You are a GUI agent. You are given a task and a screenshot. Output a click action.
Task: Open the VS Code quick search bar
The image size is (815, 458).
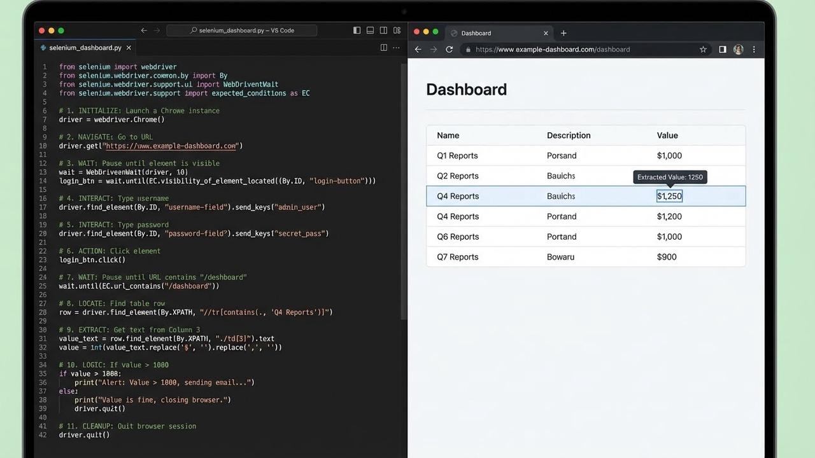click(x=241, y=30)
